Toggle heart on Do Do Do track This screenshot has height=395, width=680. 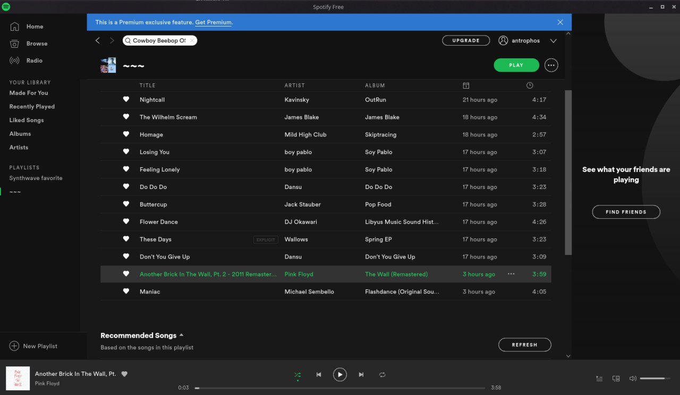126,187
